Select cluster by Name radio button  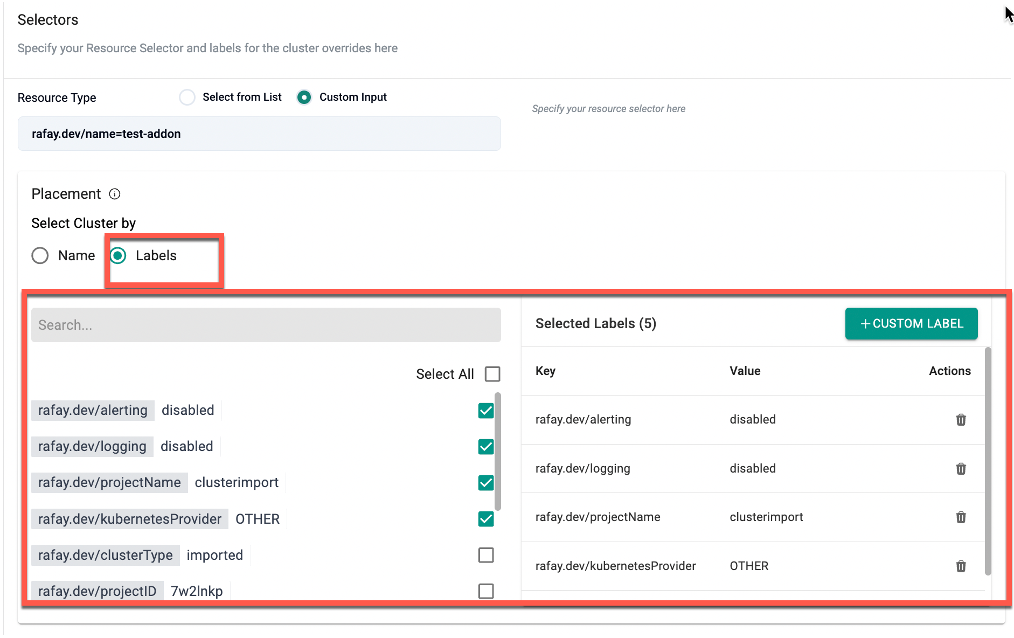(x=40, y=255)
